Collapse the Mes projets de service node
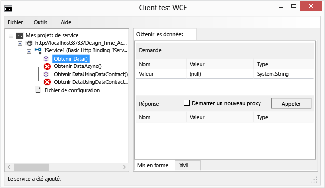Screen dimensions: 325x188 (x=11, y=36)
